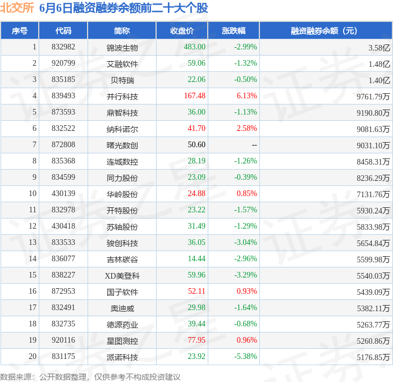The height and width of the screenshot is (382, 393).
Task: Select stock name 同力股份
Action: pyautogui.click(x=122, y=178)
